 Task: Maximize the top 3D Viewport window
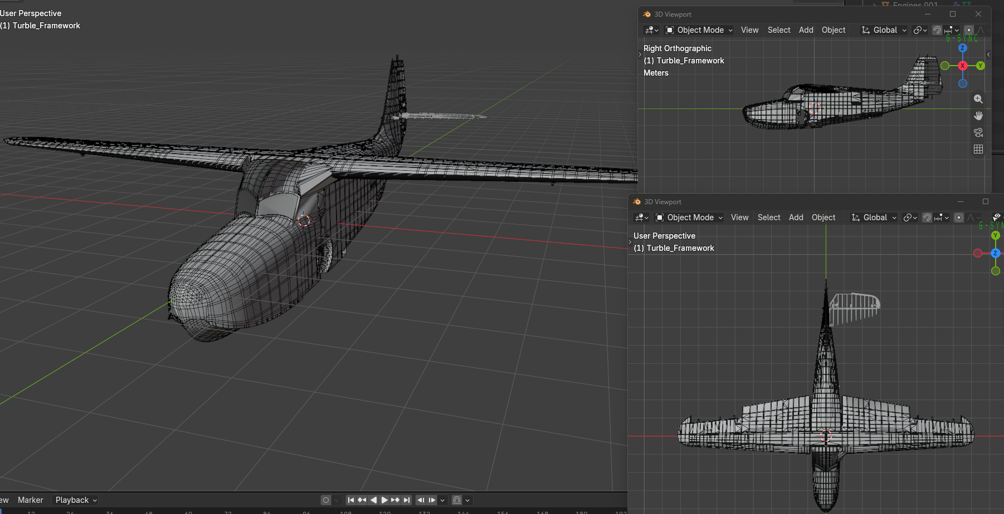tap(953, 14)
